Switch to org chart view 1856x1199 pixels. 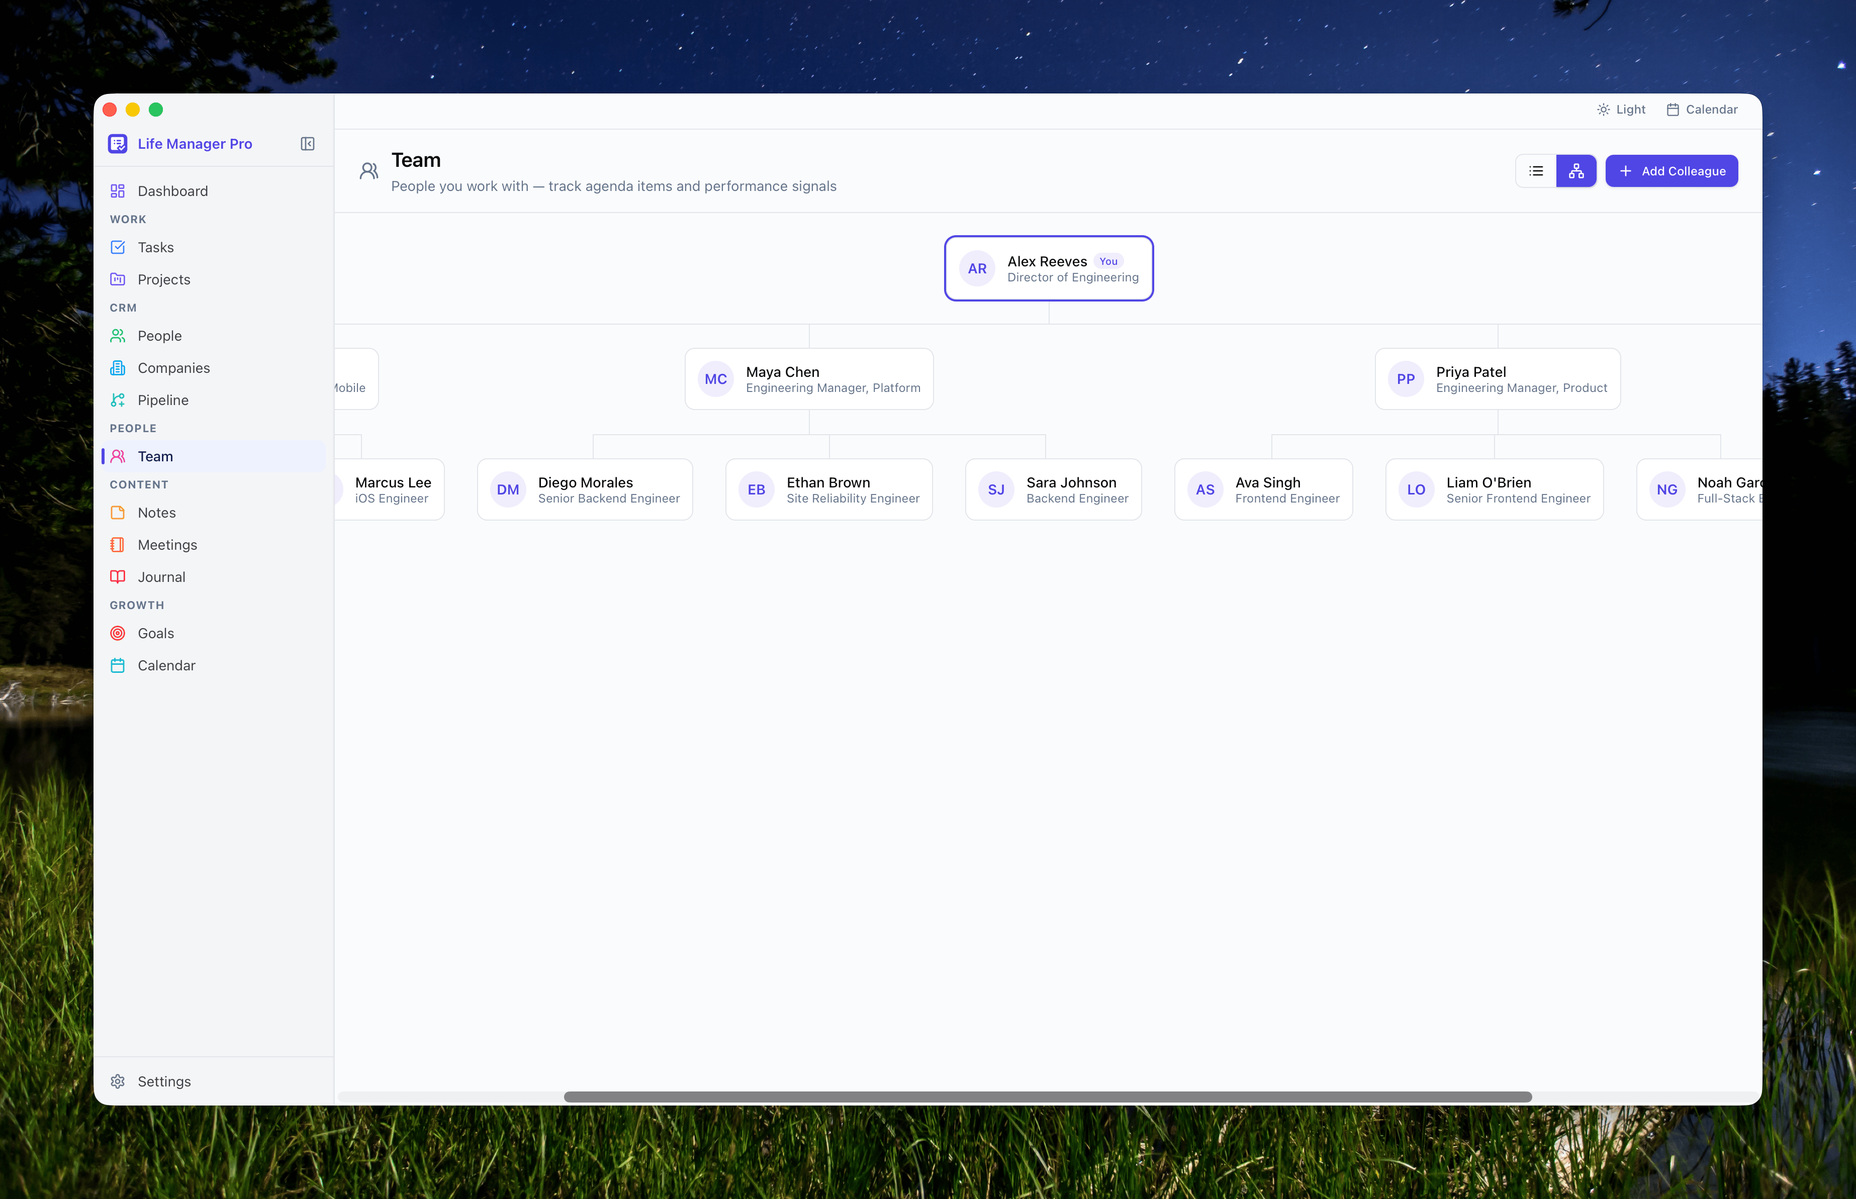click(1575, 170)
